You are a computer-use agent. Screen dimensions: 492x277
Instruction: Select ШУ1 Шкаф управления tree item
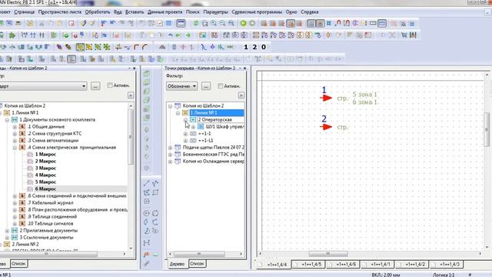point(224,126)
